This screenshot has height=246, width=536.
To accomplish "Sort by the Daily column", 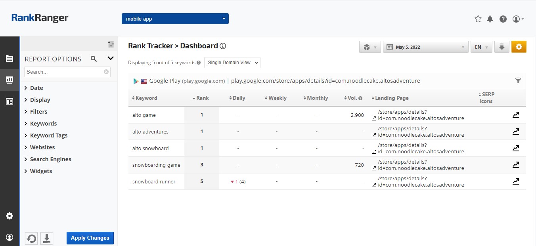I will click(x=237, y=98).
